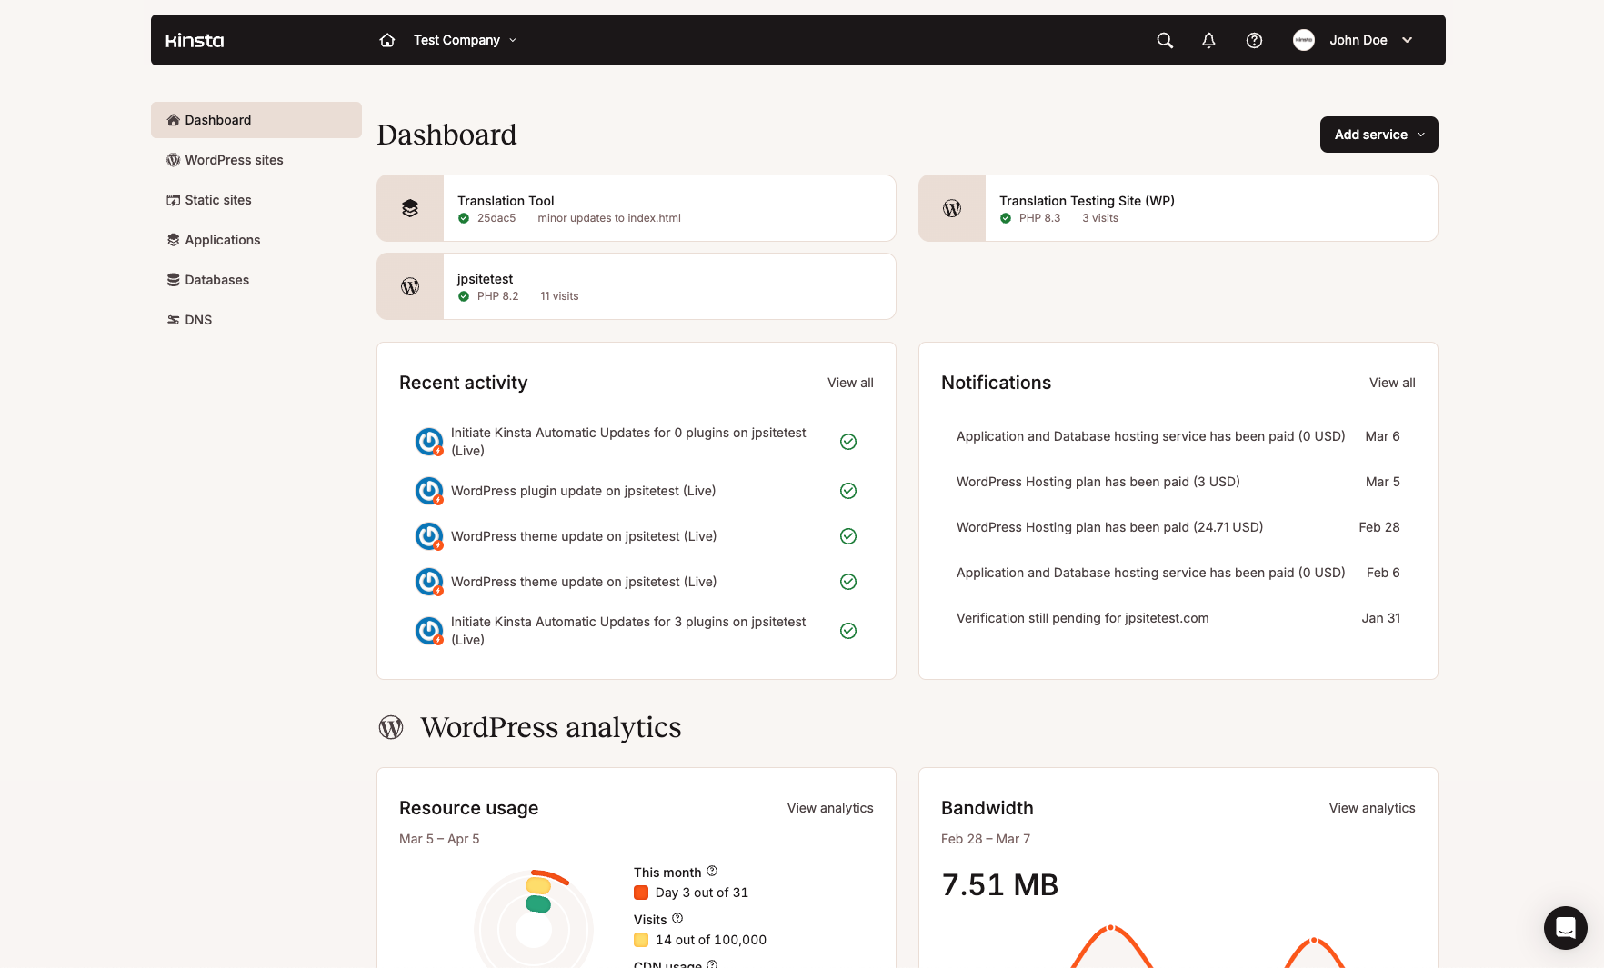Image resolution: width=1604 pixels, height=968 pixels.
Task: Click the 7.51 MB bandwidth value
Action: coord(1000,884)
